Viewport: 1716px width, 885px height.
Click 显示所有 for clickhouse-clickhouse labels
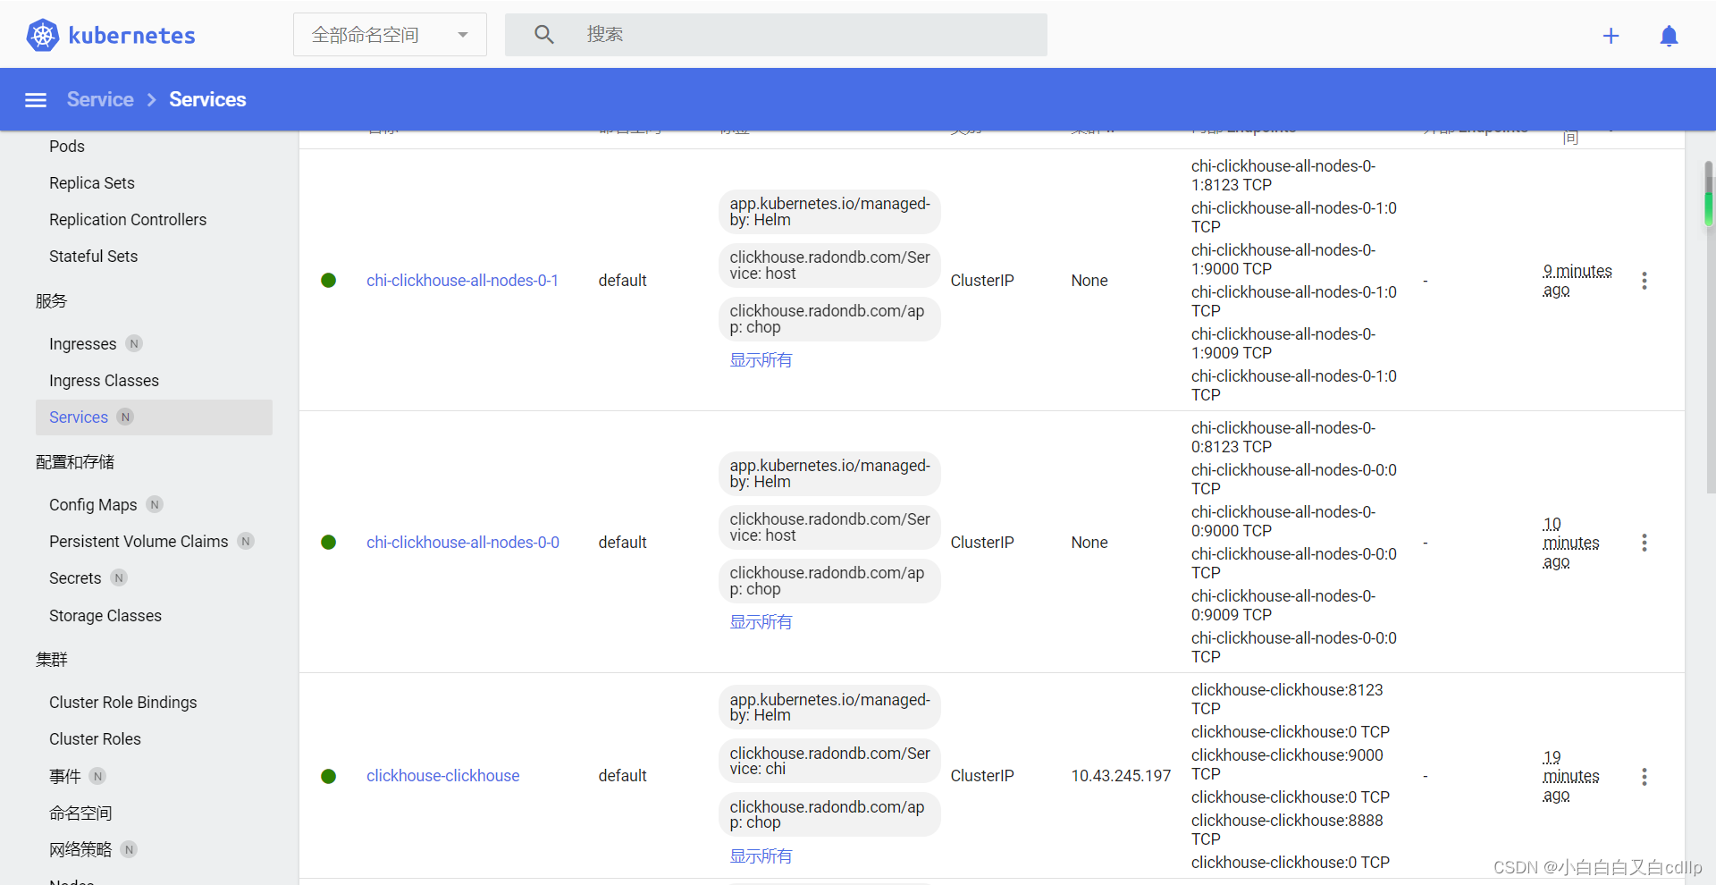[x=761, y=856]
